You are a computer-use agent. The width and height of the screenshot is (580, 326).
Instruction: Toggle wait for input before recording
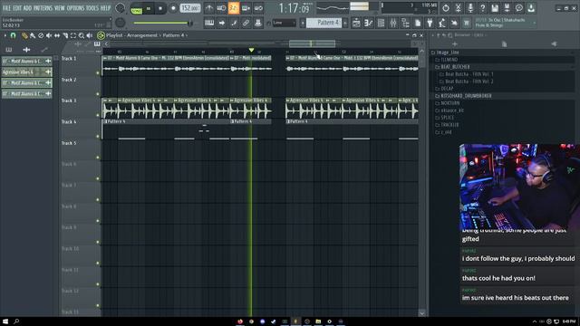coord(221,8)
